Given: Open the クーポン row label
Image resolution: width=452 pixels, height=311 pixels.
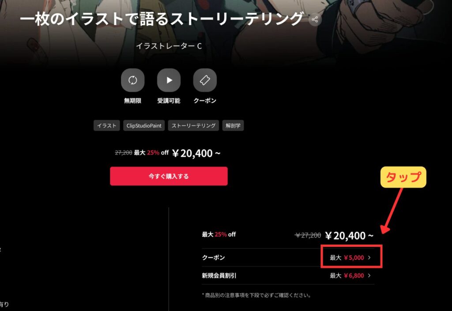Looking at the screenshot, I should pyautogui.click(x=214, y=258).
